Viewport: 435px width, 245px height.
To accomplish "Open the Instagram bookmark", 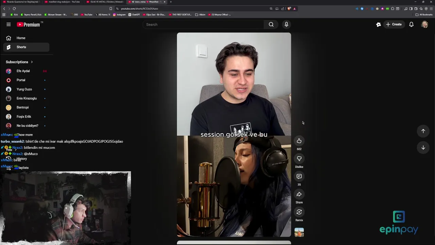I will point(119,15).
